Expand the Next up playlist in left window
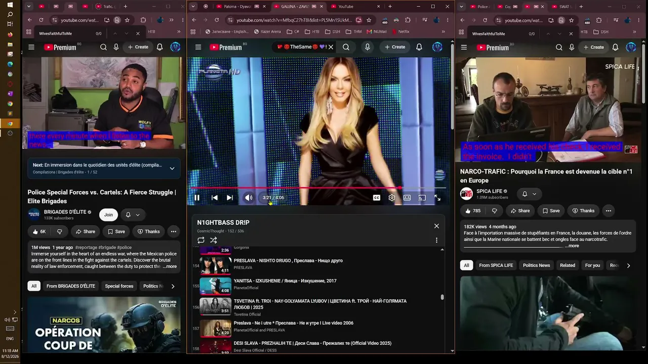This screenshot has height=364, width=648. pos(172,168)
